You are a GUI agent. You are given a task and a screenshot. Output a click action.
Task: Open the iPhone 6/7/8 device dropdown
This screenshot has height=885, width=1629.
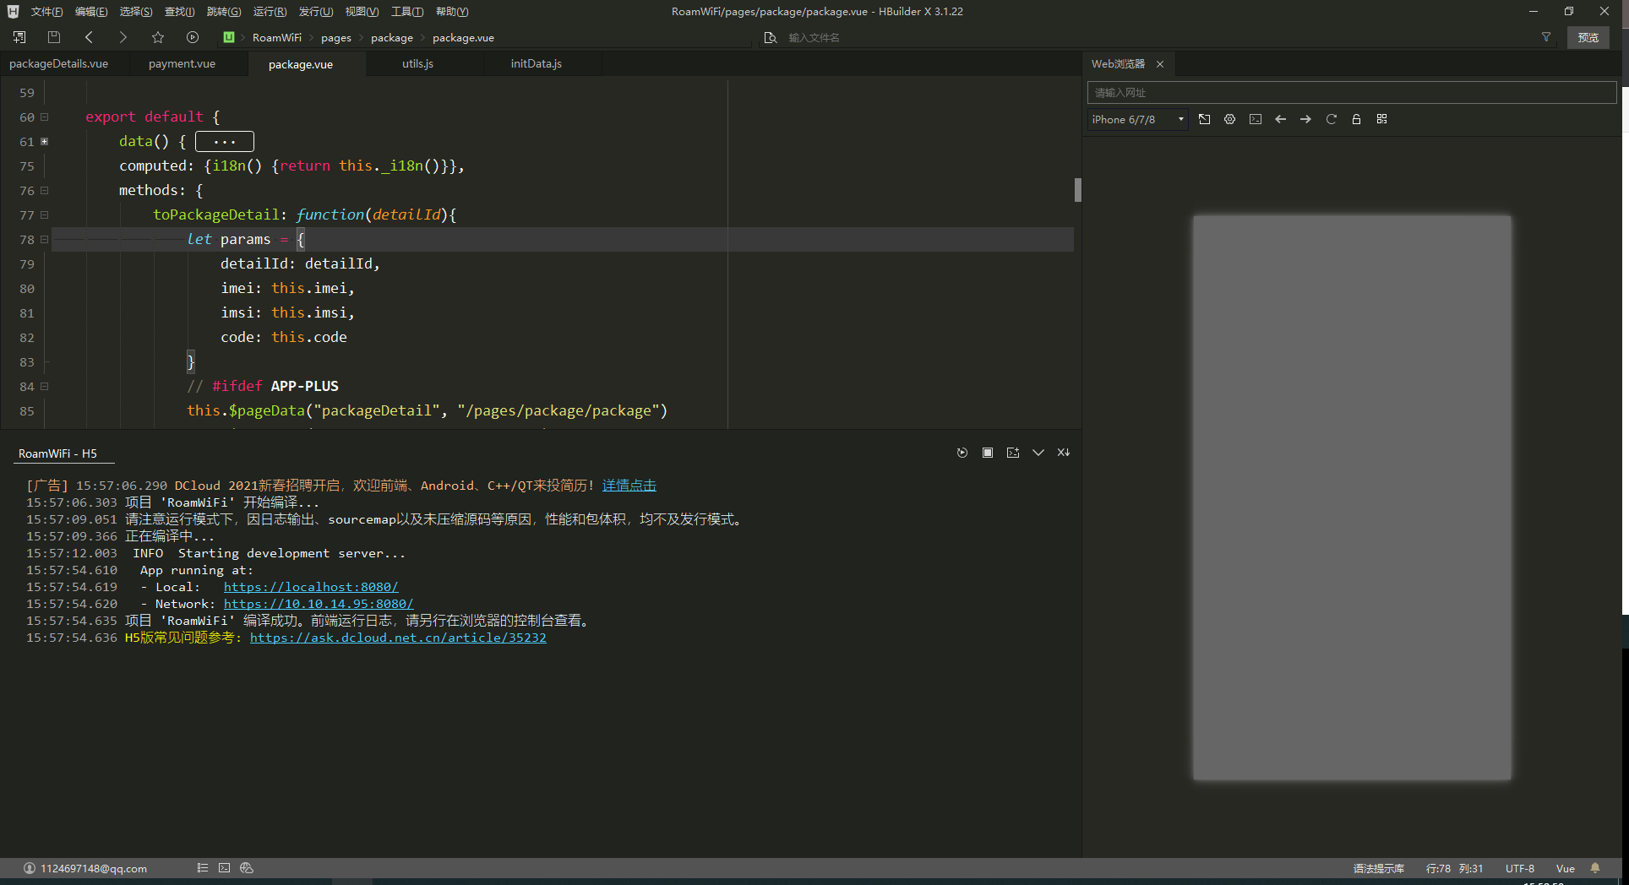coord(1137,119)
